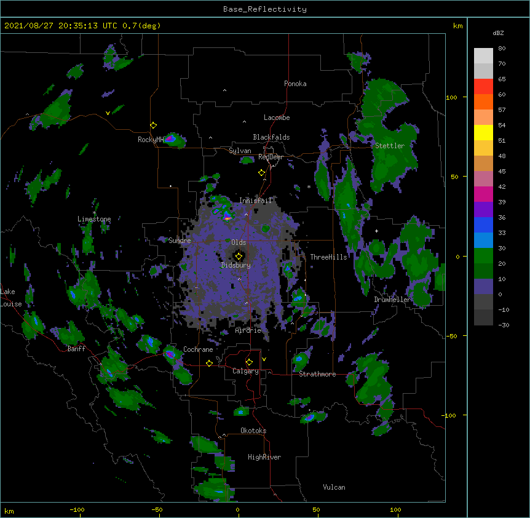Pick the light gray 80 dBZ legend swatch

(483, 56)
